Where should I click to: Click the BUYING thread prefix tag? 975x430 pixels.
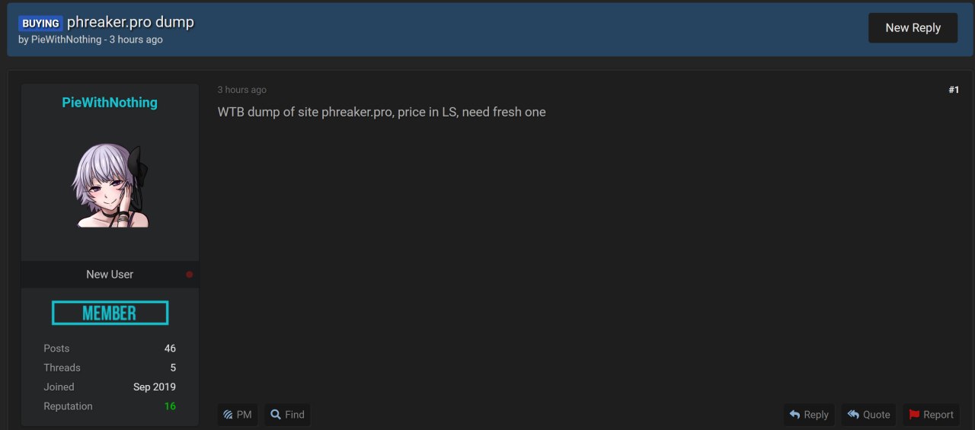[40, 24]
